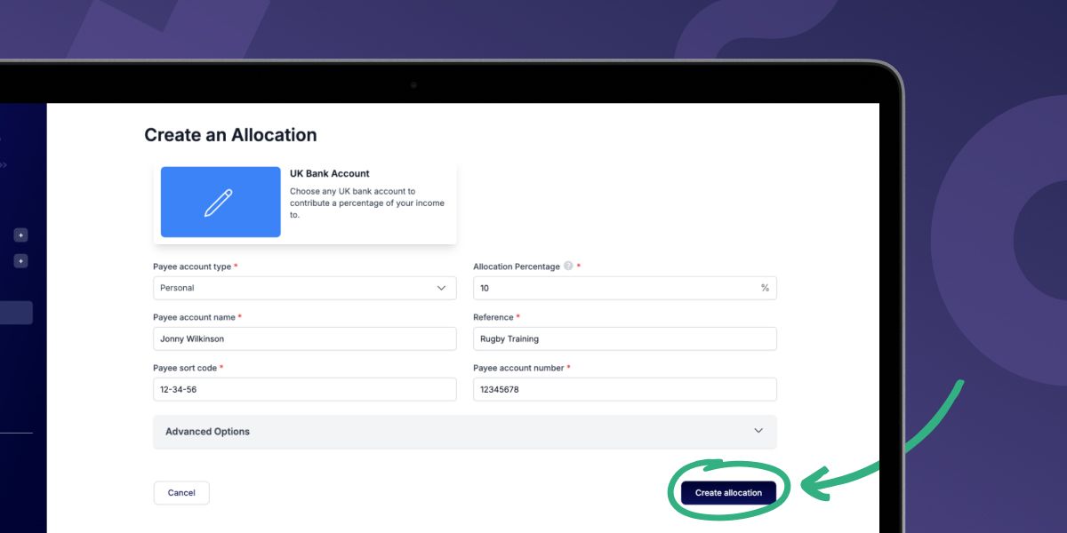Screen dimensions: 1067x533
Task: Open the Payee account type dropdown
Action: [304, 288]
